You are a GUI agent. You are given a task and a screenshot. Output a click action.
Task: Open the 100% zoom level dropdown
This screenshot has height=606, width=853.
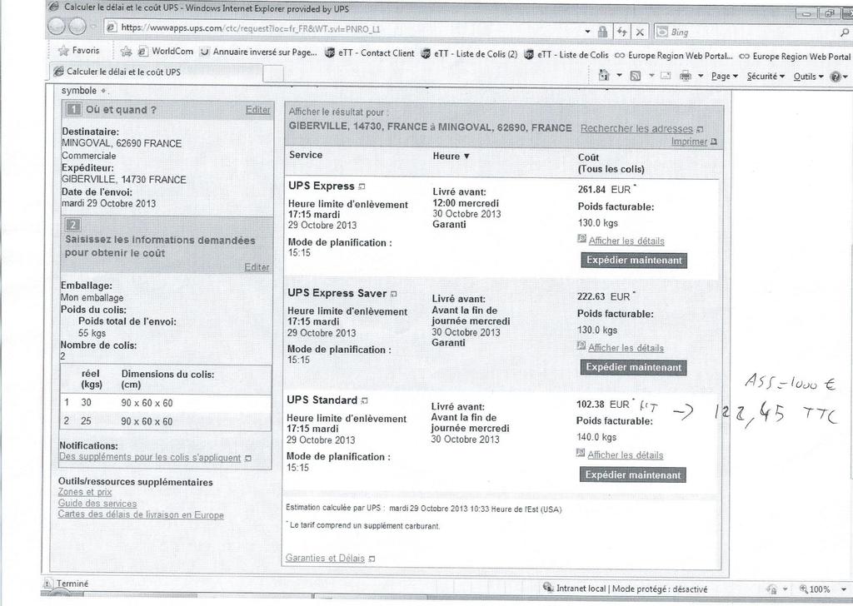[824, 589]
